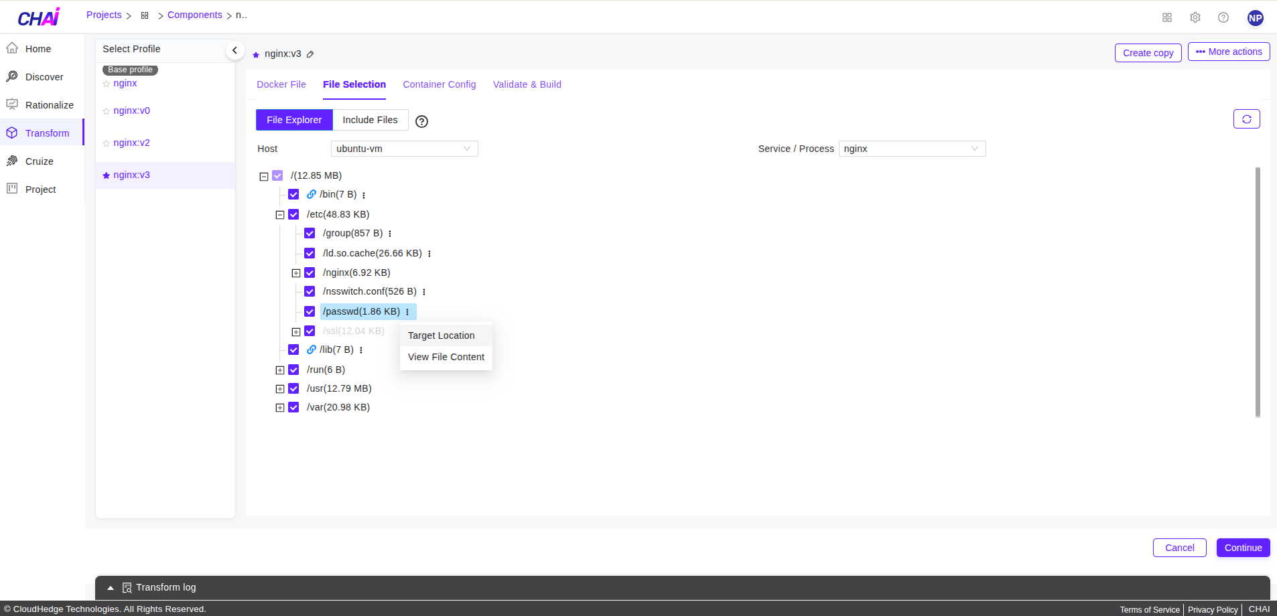Open the Service / Process dropdown
Viewport: 1277px width, 616px height.
(912, 149)
